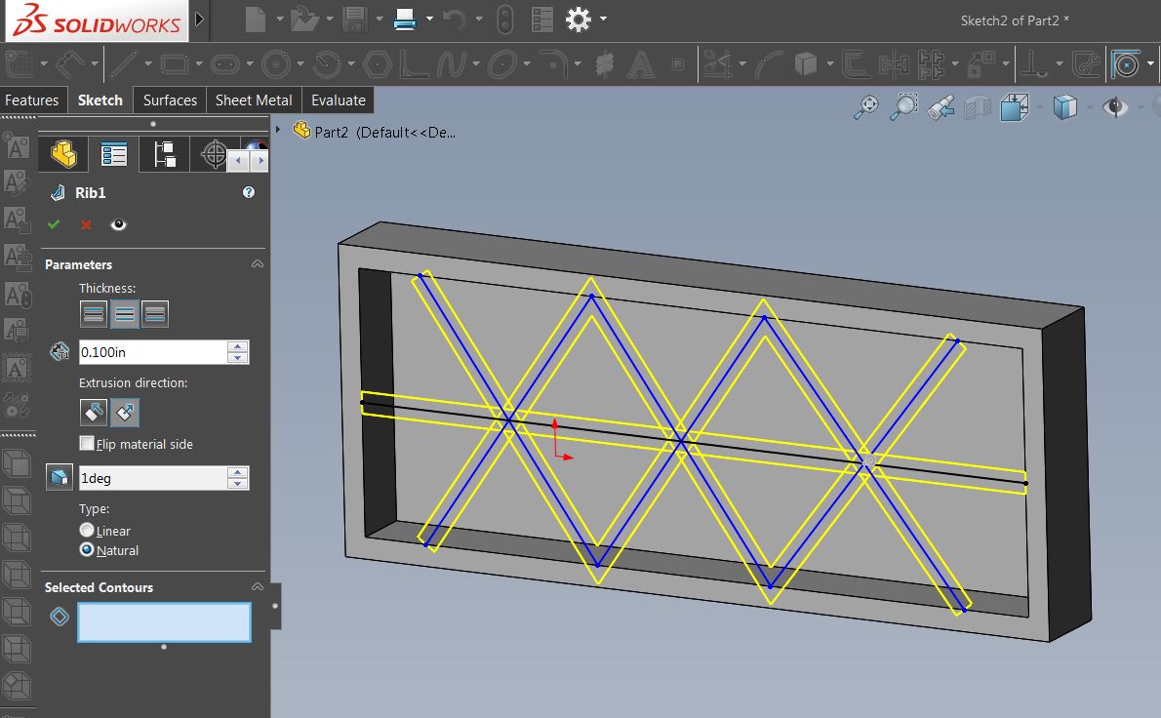Viewport: 1161px width, 718px height.
Task: Open the PropertyManager tab
Action: [x=114, y=155]
